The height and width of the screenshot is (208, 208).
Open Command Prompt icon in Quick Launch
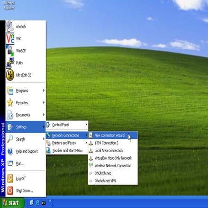click(44, 203)
